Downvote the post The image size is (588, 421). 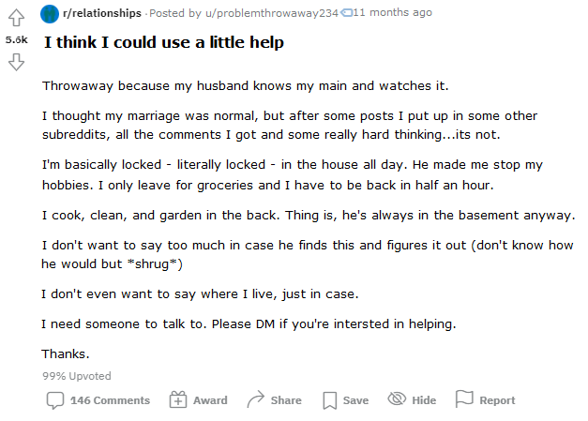pyautogui.click(x=16, y=63)
